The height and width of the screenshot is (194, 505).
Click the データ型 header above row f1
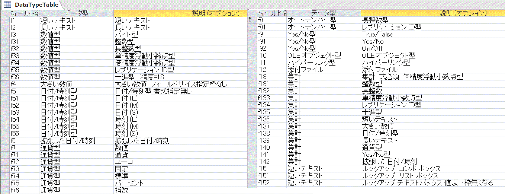77,13
